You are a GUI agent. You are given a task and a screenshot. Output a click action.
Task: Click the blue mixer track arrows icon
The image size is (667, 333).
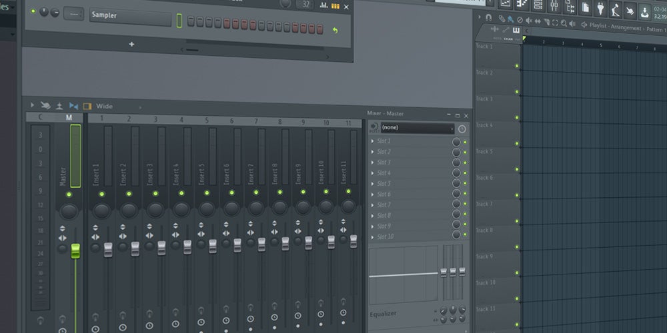click(x=73, y=106)
